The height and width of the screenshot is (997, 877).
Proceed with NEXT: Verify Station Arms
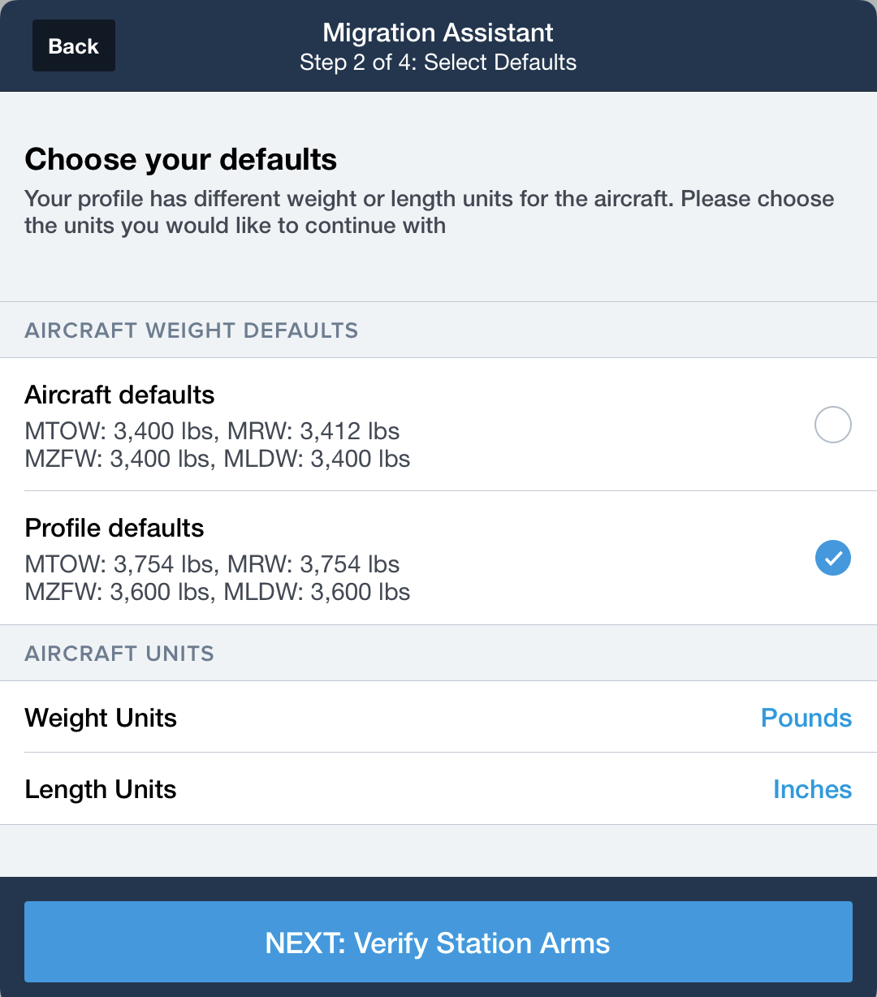438,943
